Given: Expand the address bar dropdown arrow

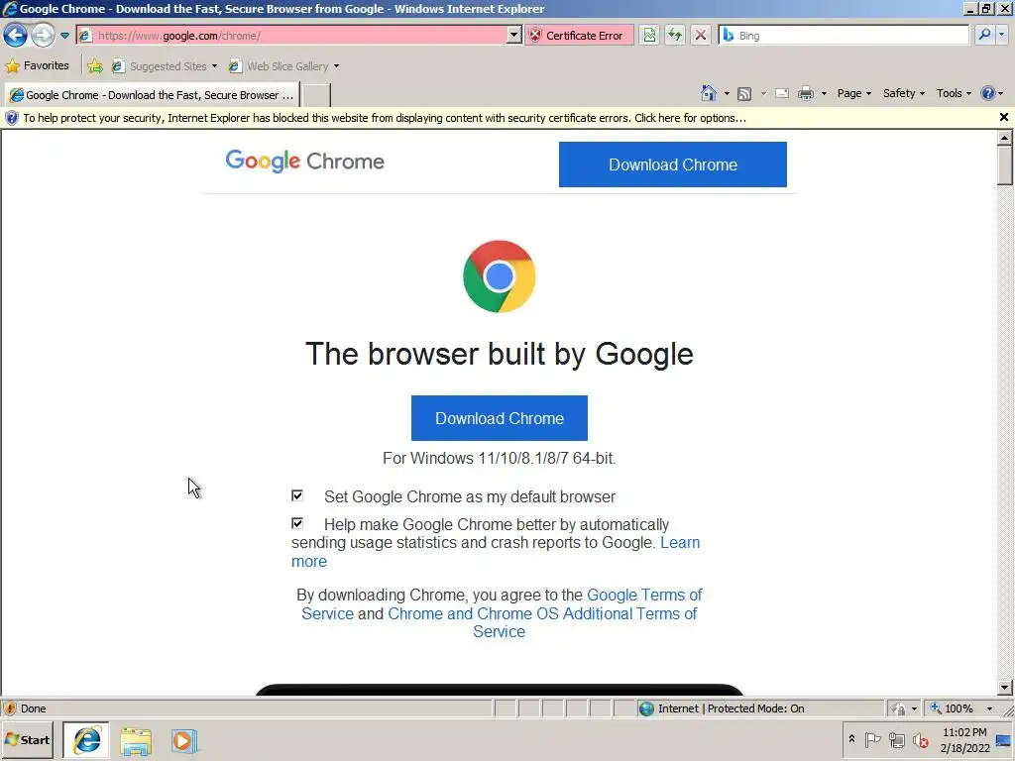Looking at the screenshot, I should [514, 36].
